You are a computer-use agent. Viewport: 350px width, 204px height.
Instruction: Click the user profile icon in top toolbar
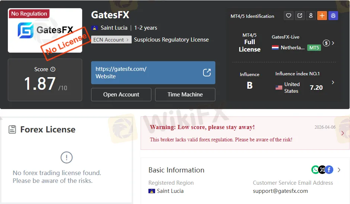click(x=311, y=16)
